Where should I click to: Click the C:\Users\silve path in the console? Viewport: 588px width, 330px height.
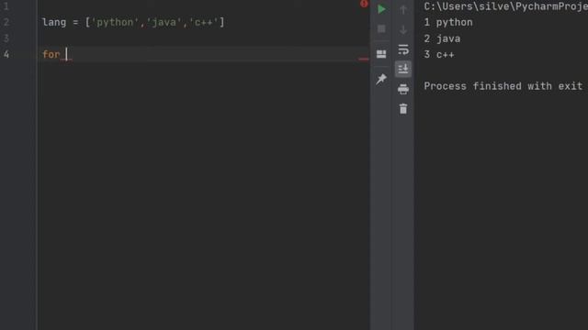click(x=506, y=6)
